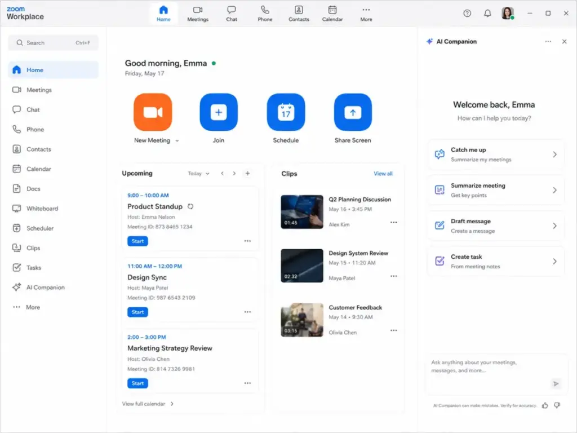577x433 pixels.
Task: Start the Product Standup meeting
Action: point(137,241)
